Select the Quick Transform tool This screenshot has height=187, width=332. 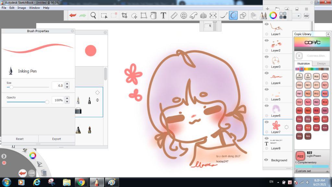point(134,16)
